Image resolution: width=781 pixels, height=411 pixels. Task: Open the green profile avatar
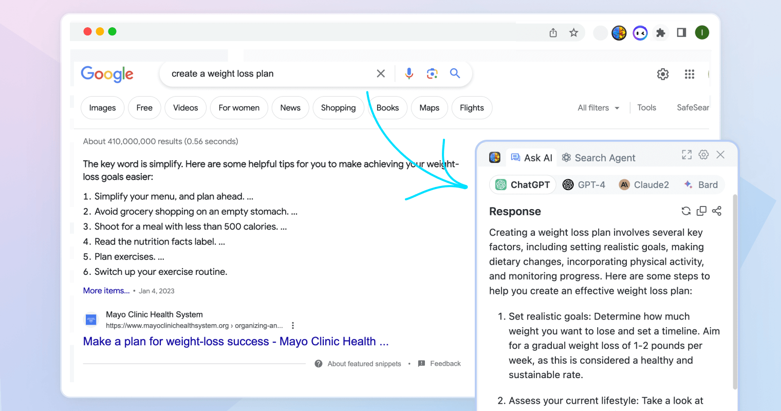pyautogui.click(x=702, y=33)
